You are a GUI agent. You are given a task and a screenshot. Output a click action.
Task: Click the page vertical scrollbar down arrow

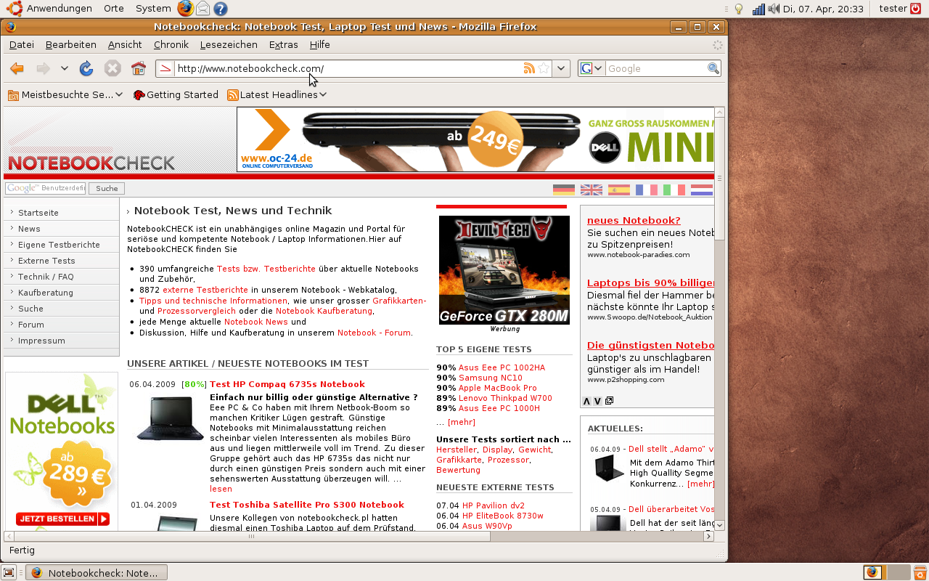click(x=719, y=524)
